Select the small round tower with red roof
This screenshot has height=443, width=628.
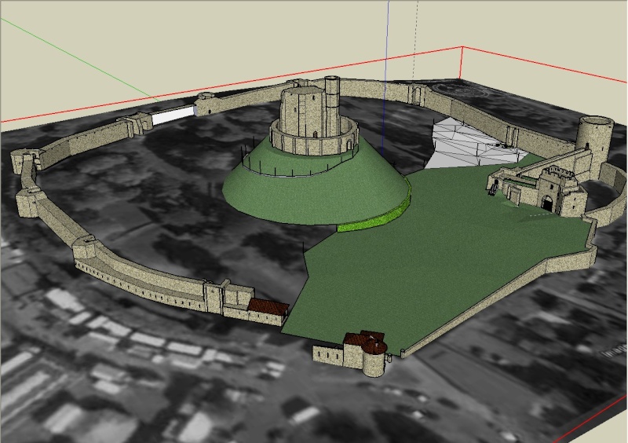[375, 359]
